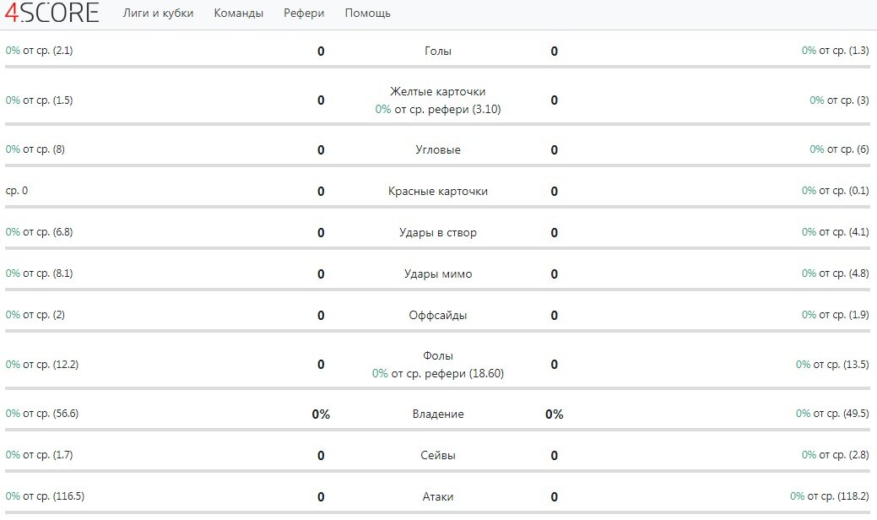The width and height of the screenshot is (877, 520).
Task: Click right team corners average (6)
Action: click(839, 149)
